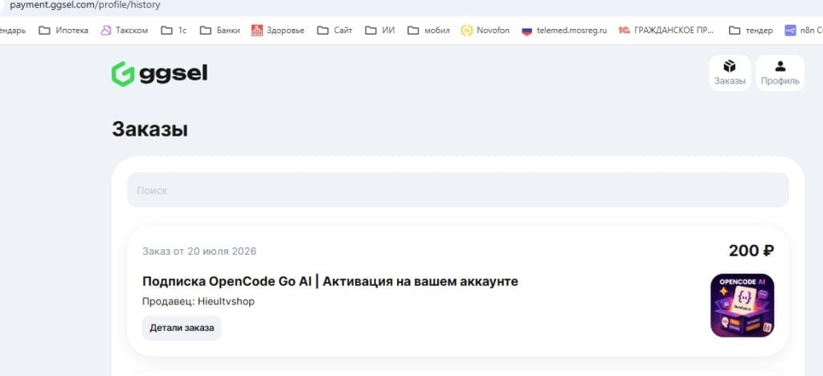Viewport: 823px width, 376px height.
Task: Click the OpenCode AI product thumbnail
Action: [742, 305]
